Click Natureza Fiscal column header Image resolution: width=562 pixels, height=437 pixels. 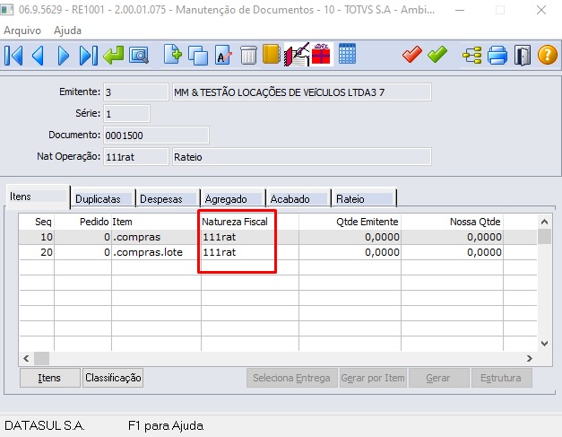coord(250,222)
